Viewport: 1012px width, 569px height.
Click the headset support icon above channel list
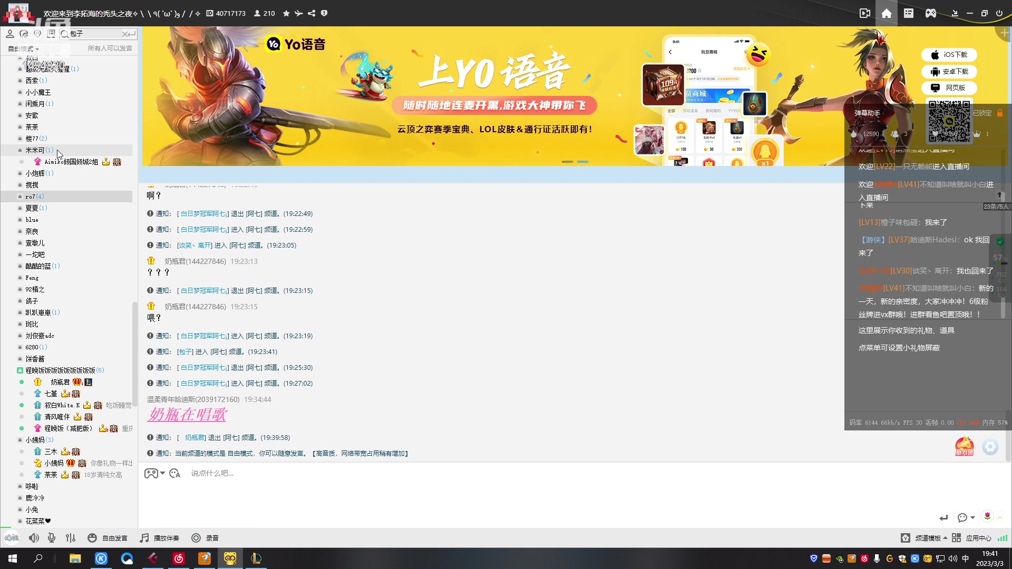[x=24, y=34]
